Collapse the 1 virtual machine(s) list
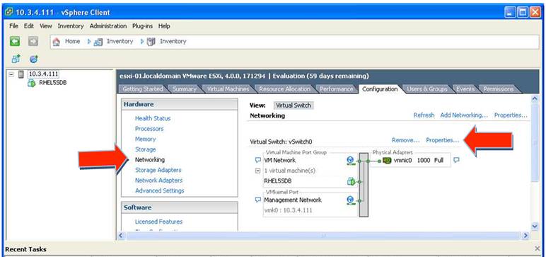 click(258, 171)
